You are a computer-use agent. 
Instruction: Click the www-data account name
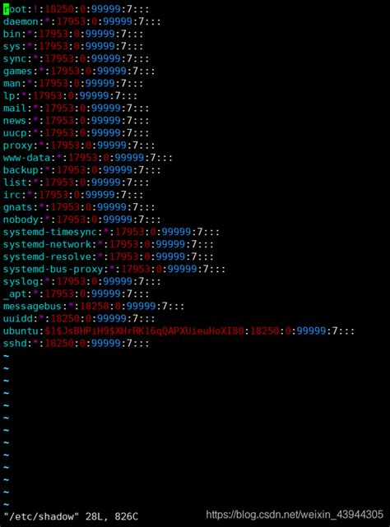(26, 158)
